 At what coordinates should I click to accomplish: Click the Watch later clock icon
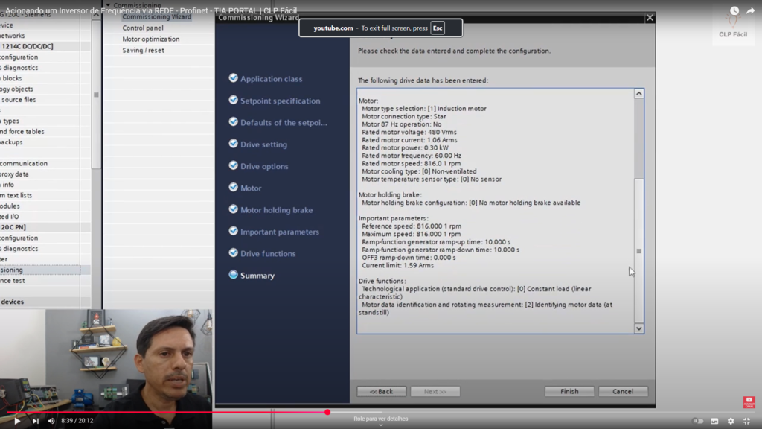(734, 10)
